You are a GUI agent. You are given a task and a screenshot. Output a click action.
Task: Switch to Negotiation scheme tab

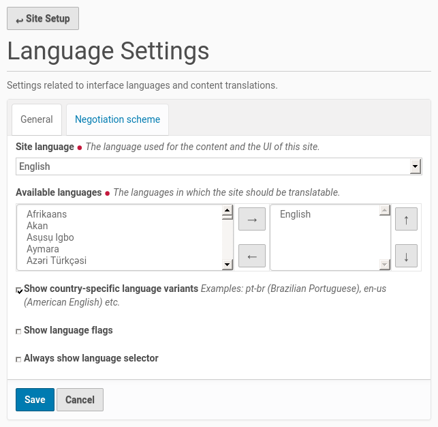pos(117,119)
